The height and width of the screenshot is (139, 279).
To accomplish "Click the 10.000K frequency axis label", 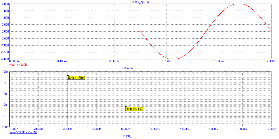I will [271, 129].
